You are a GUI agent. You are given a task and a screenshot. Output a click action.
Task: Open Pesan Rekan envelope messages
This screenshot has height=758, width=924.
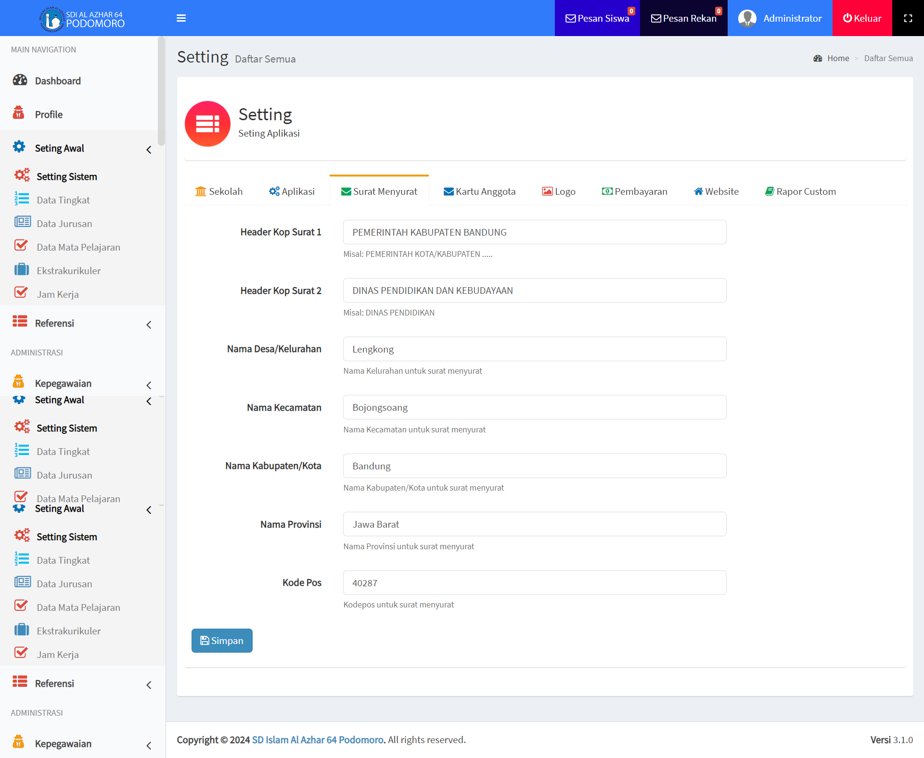683,18
